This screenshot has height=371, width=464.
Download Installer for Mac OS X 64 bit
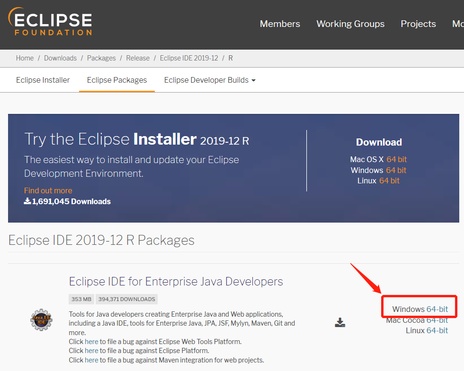[x=397, y=159]
